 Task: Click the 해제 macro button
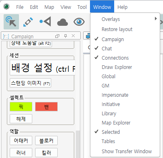click(x=21, y=119)
